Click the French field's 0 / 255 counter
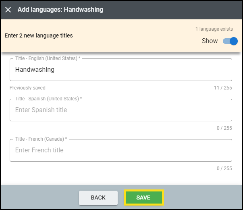Screen dimensions: 243x210 point(224,168)
